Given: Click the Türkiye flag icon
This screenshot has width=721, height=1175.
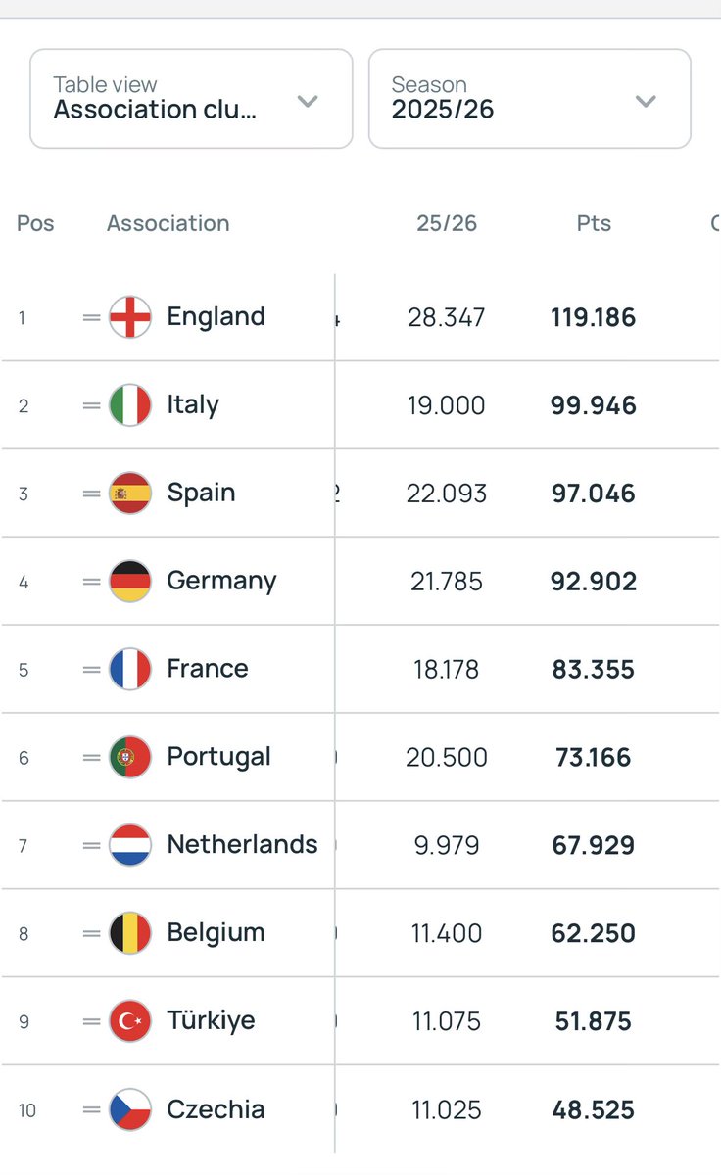Looking at the screenshot, I should click(130, 1021).
